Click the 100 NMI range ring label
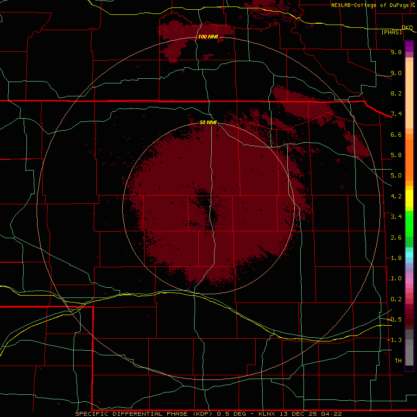This screenshot has width=417, height=417. pos(208,37)
